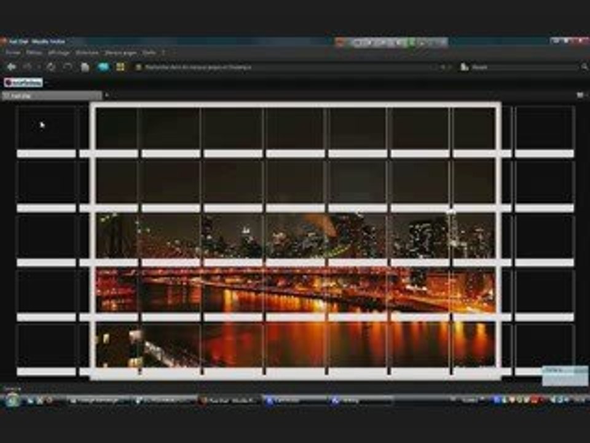590x443 pixels.
Task: Click the bookmark on the bookmarks toolbar
Action: click(23, 82)
